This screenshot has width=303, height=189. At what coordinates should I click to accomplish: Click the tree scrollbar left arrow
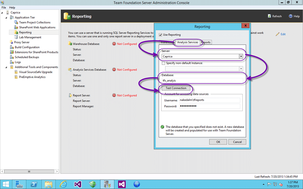coord(2,172)
